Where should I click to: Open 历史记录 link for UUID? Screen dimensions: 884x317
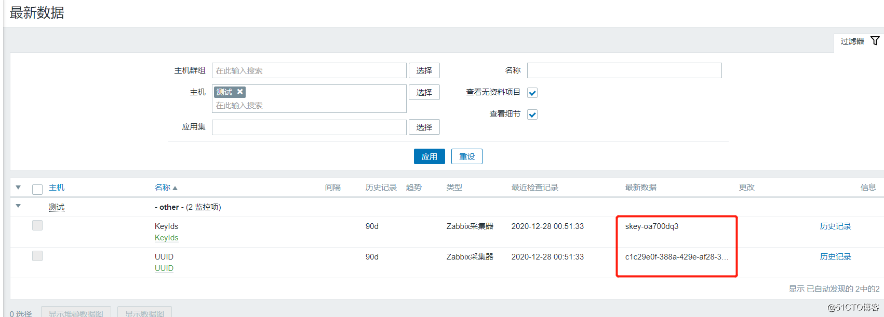[x=835, y=257]
